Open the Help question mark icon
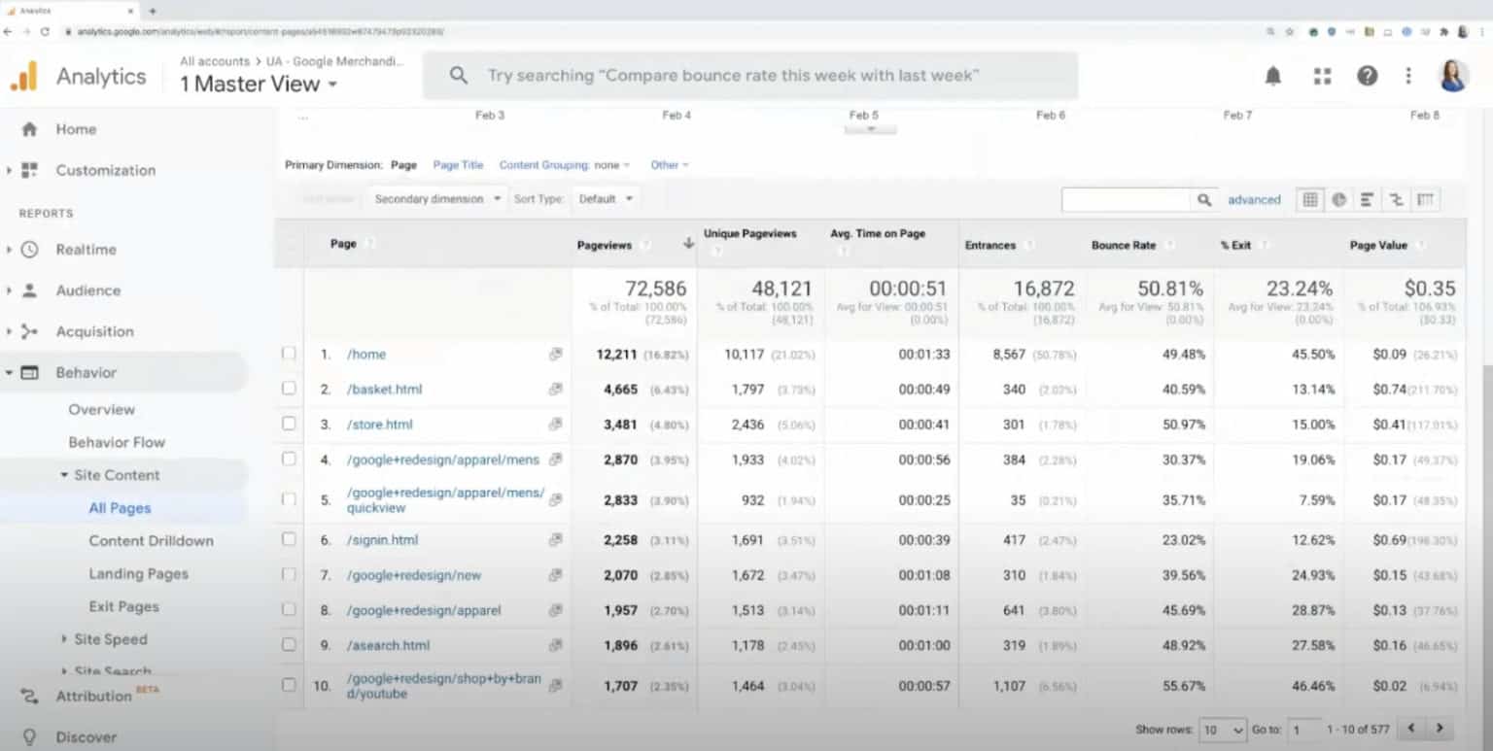The image size is (1493, 751). [x=1367, y=75]
